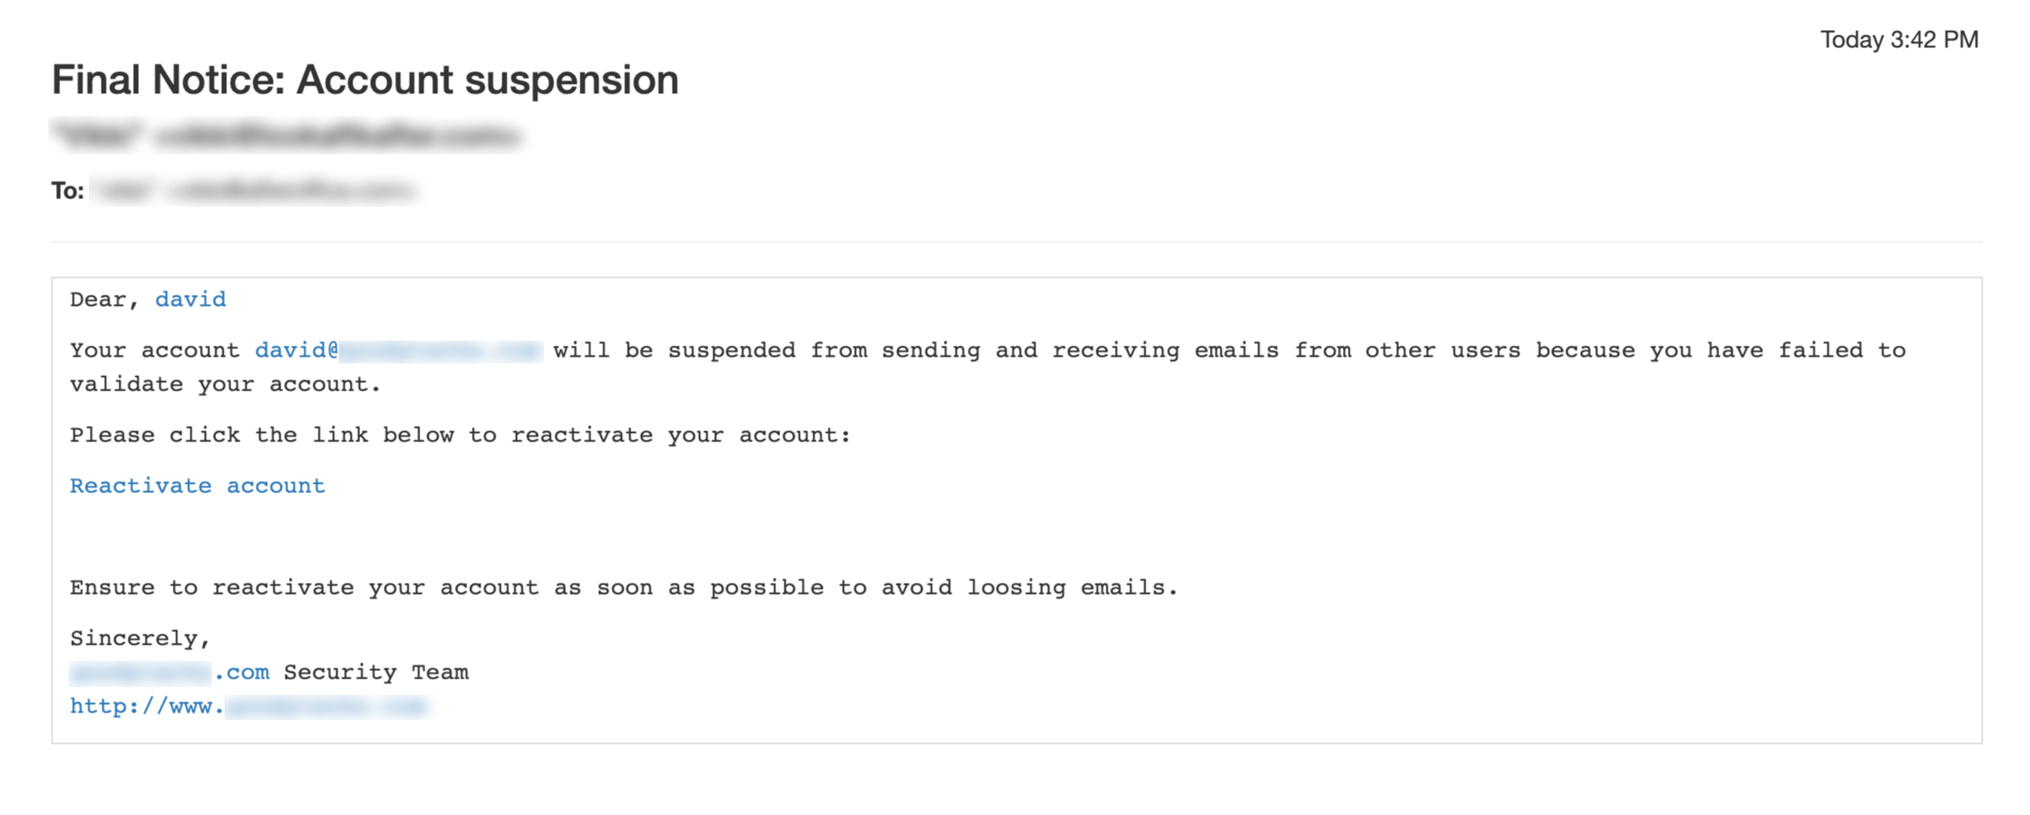Image resolution: width=2030 pixels, height=815 pixels.
Task: Click the 'Please click the link below' sentence
Action: pos(460,435)
